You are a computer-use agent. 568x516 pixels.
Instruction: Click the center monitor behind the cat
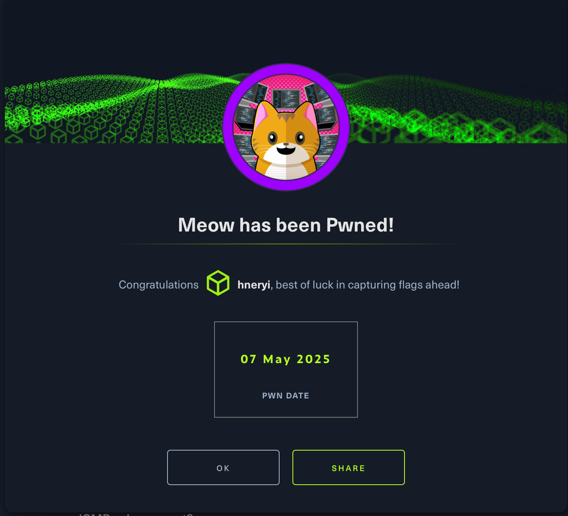[286, 99]
